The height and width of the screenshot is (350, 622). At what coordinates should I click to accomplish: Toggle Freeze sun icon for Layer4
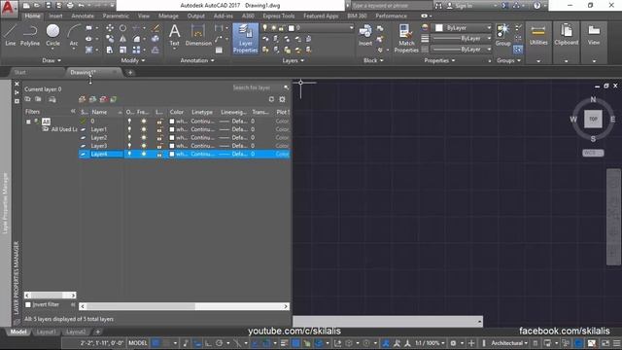(144, 154)
